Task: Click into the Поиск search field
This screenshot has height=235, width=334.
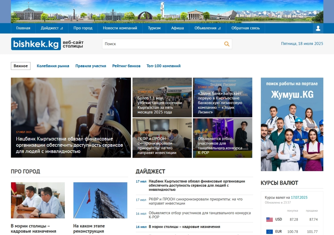Action: click(163, 44)
